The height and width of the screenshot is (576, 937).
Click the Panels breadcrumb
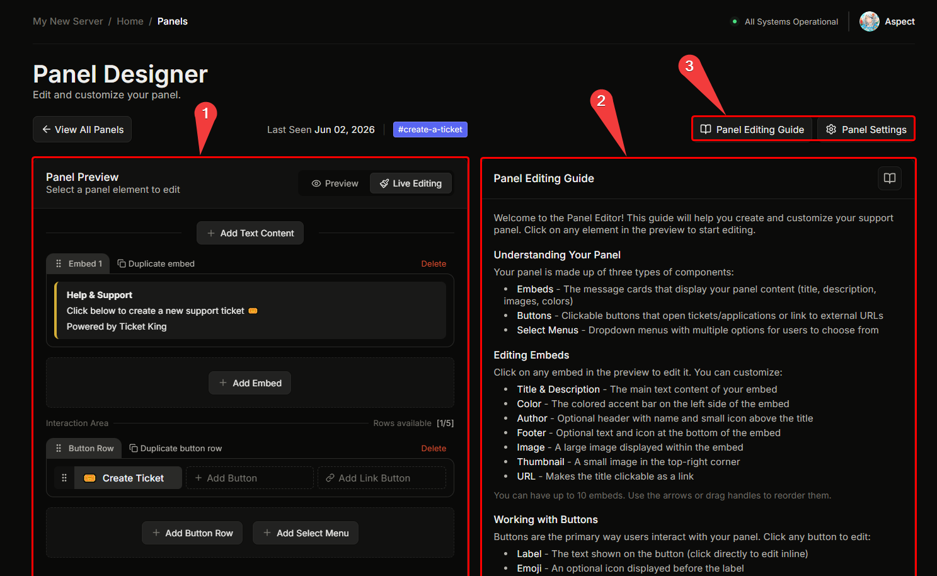coord(173,21)
